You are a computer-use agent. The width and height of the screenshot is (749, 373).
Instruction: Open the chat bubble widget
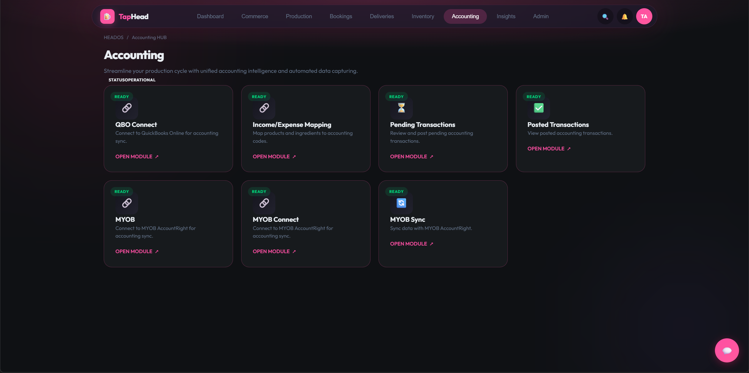[726, 350]
